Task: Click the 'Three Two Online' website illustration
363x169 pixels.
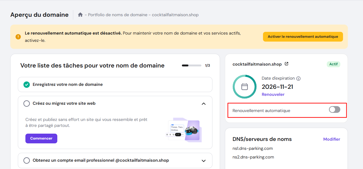Action: pyautogui.click(x=184, y=130)
